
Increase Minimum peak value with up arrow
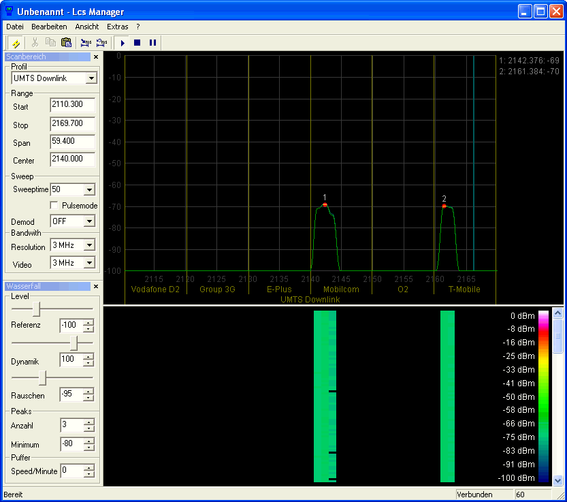tap(88, 441)
